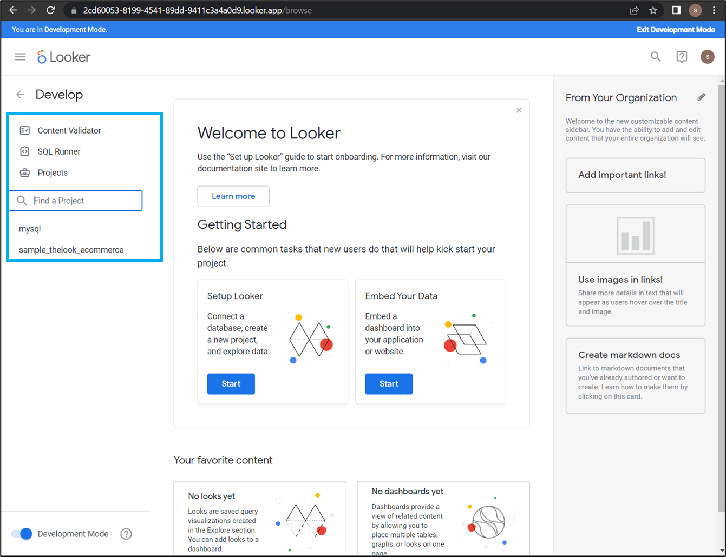
Task: Open the hamburger main menu
Action: [x=20, y=57]
